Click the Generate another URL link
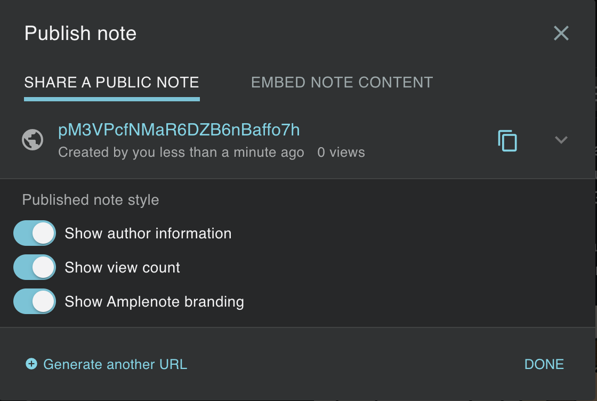The image size is (597, 401). tap(115, 364)
